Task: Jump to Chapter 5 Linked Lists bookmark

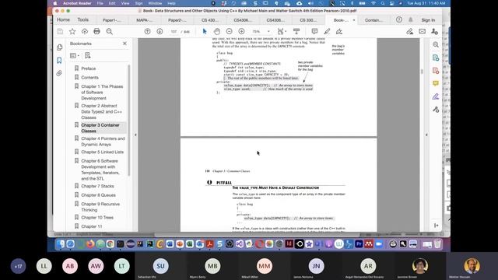Action: [x=102, y=152]
